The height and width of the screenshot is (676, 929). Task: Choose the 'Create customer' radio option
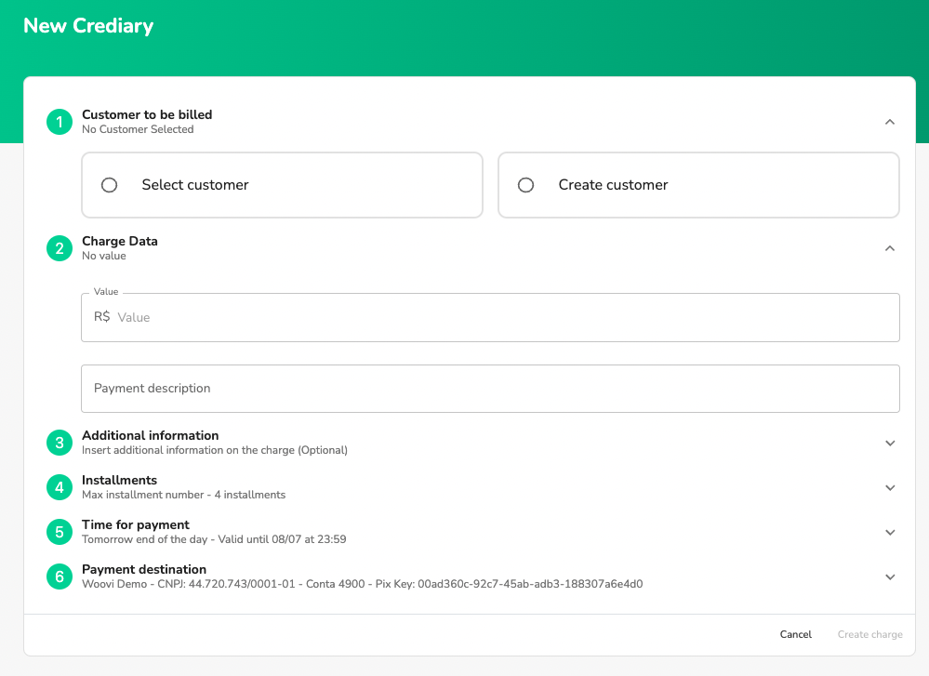(x=526, y=185)
